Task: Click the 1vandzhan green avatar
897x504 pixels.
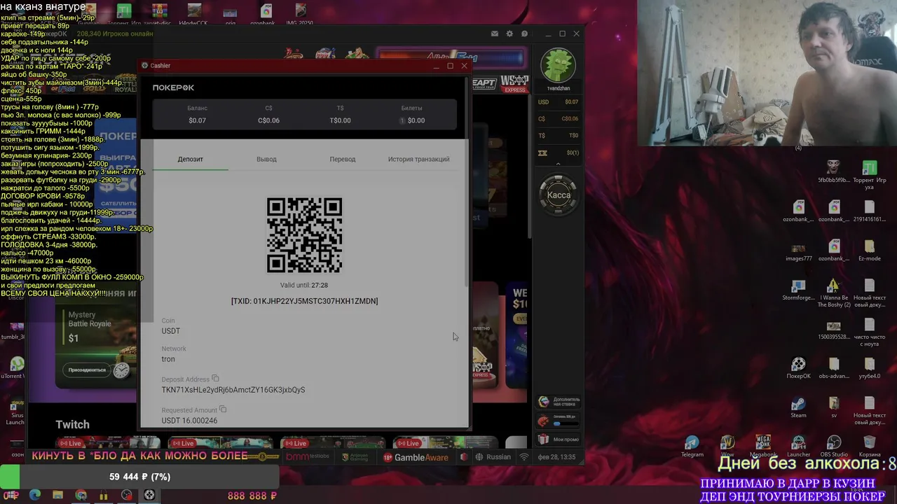Action: tap(559, 66)
